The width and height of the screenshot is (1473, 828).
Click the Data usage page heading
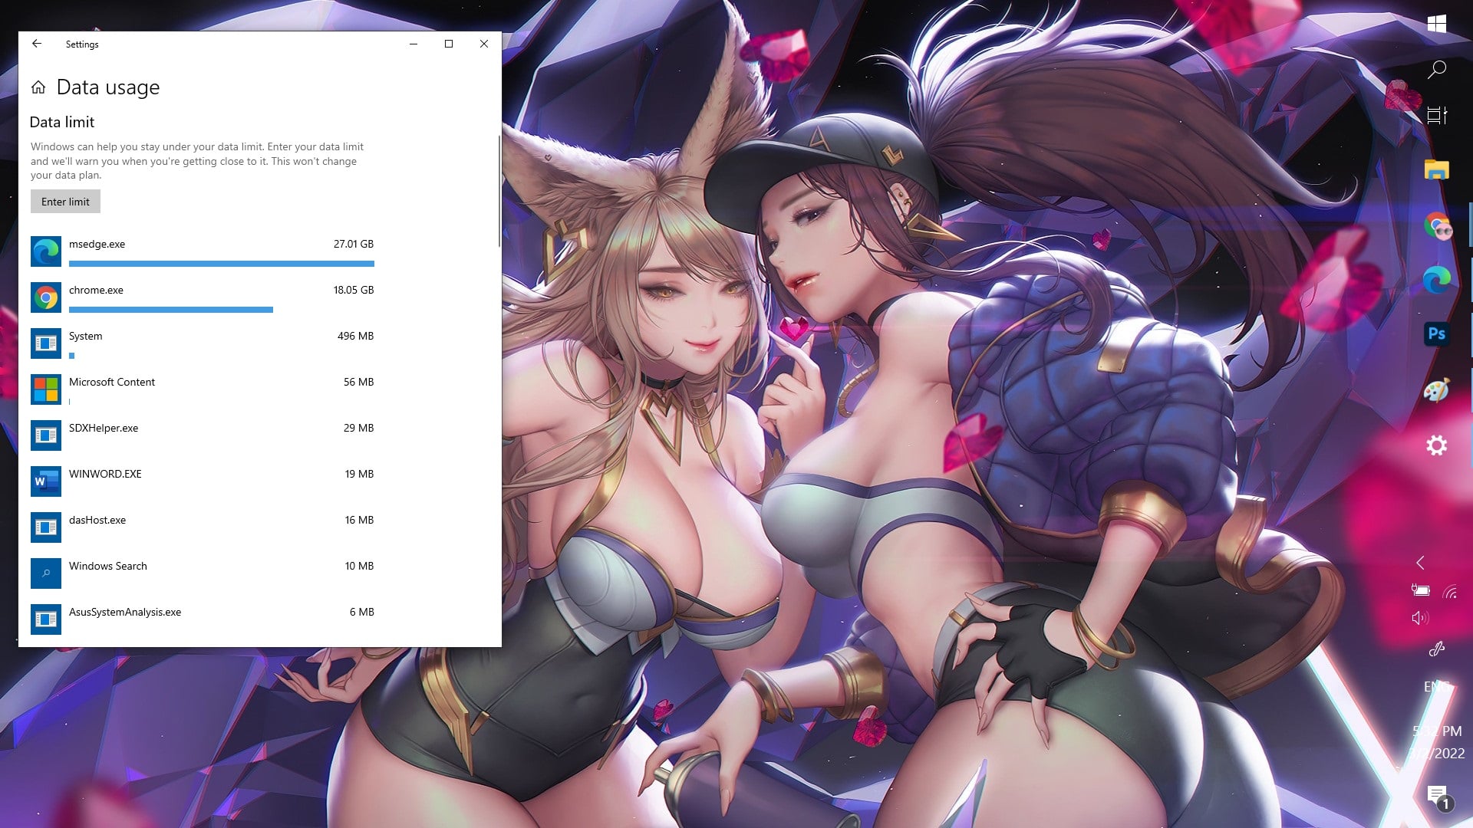pos(108,87)
